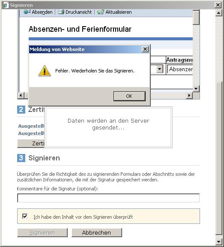
Task: Click inner form scroll-down arrow
Action: pyautogui.click(x=196, y=89)
